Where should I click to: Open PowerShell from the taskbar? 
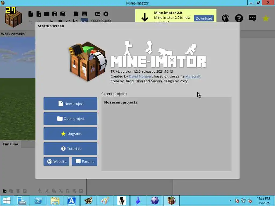coord(38,201)
